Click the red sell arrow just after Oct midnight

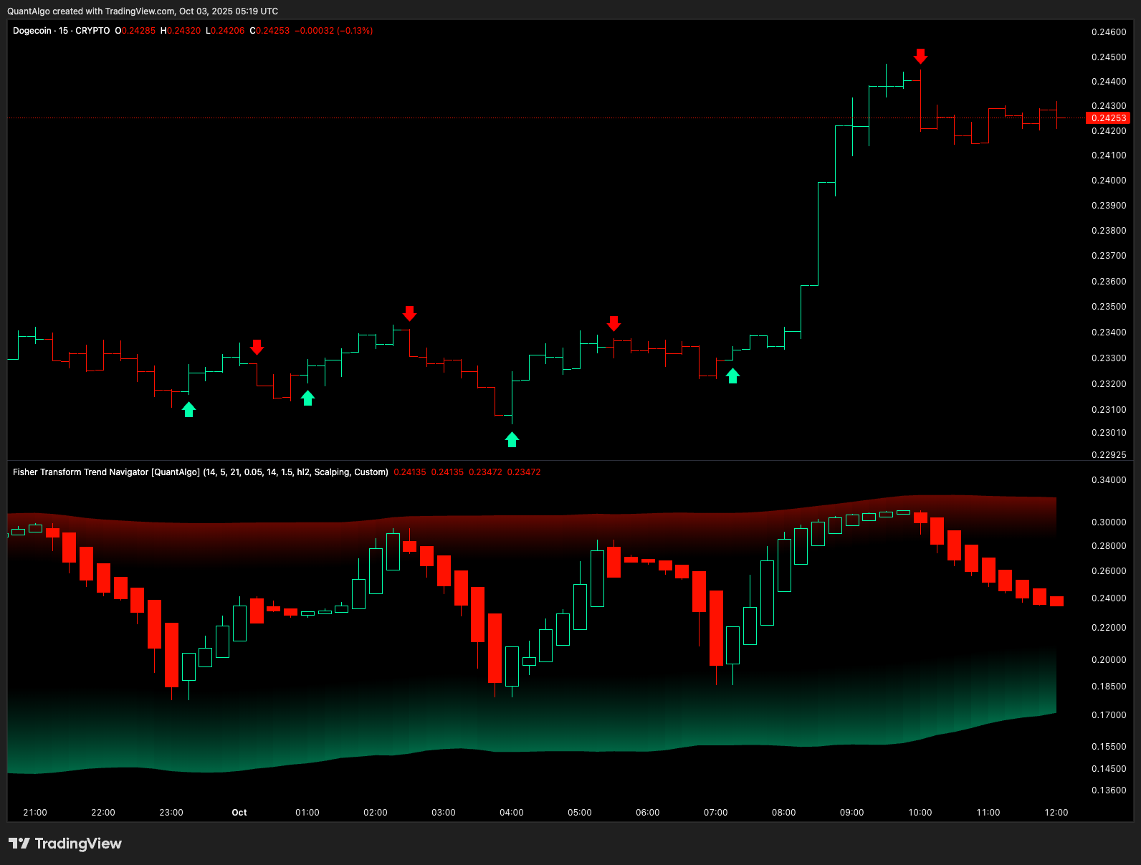click(x=257, y=347)
